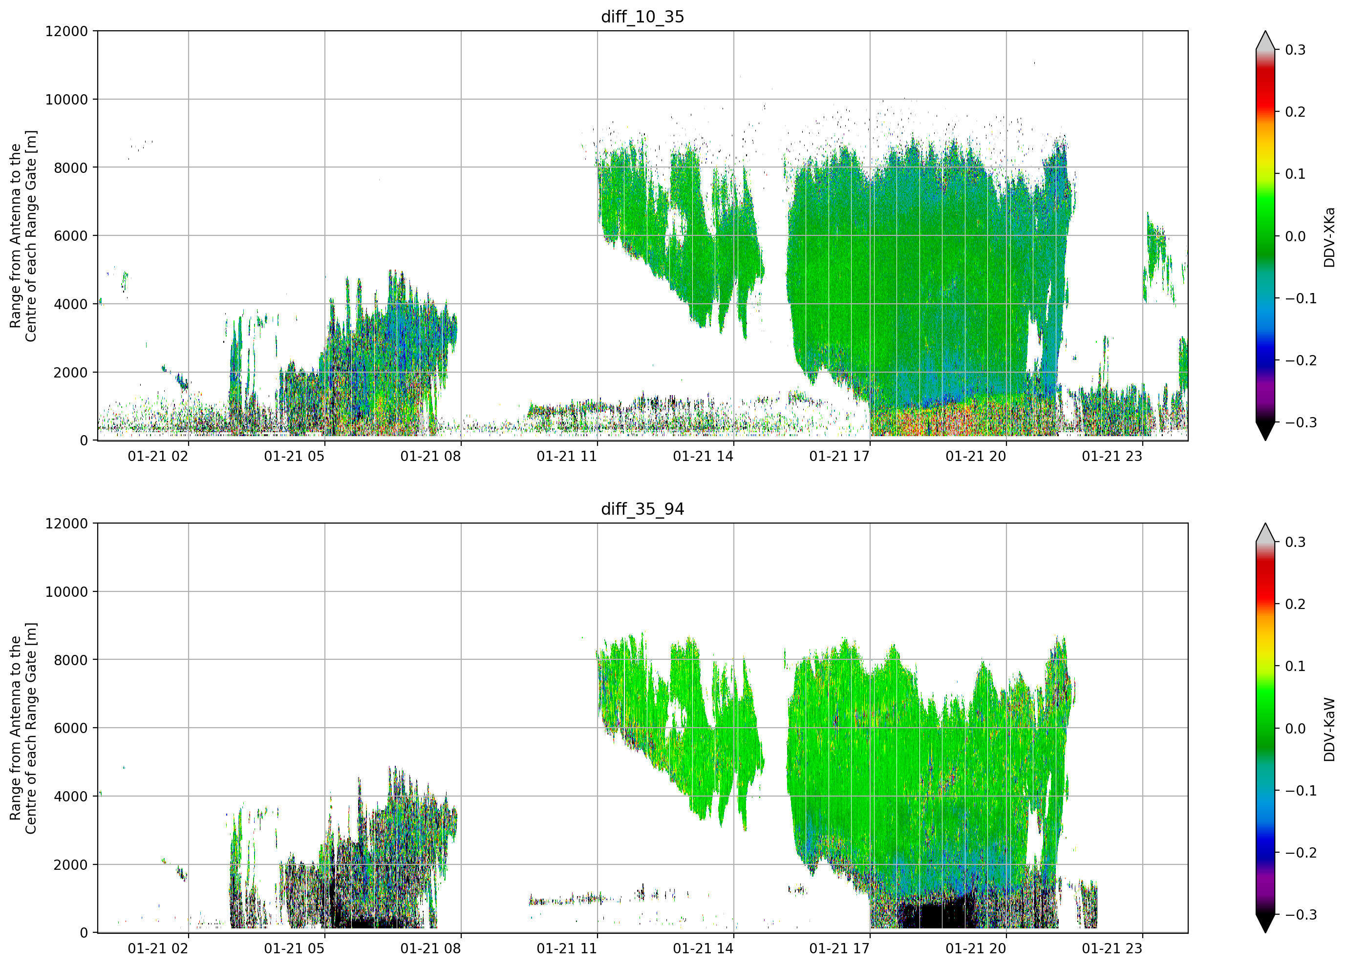This screenshot has height=966, width=1346.
Task: Click the gray overflow arrow of the DDV-KaW colorbar
Action: click(x=1265, y=533)
